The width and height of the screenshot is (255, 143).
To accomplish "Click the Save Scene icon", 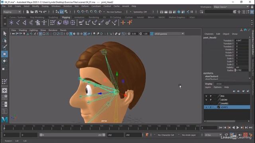I will tap(36, 12).
